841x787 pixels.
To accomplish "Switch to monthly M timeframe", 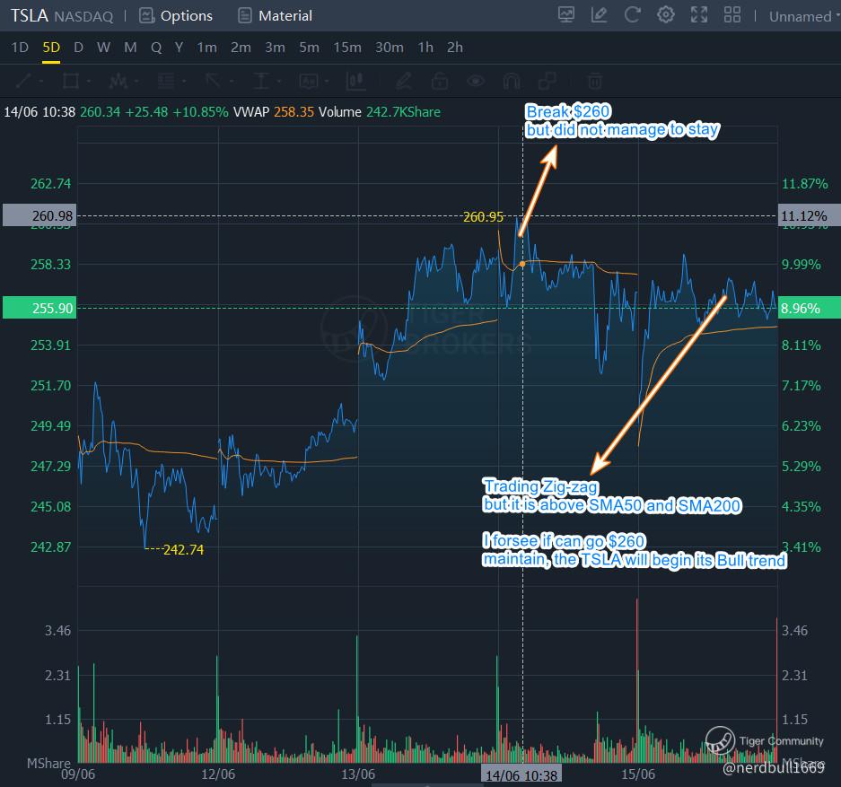I will click(x=130, y=48).
